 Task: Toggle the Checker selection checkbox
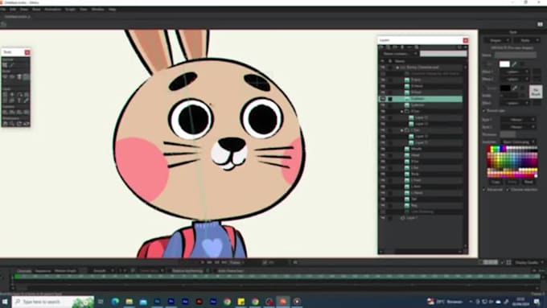coord(508,190)
